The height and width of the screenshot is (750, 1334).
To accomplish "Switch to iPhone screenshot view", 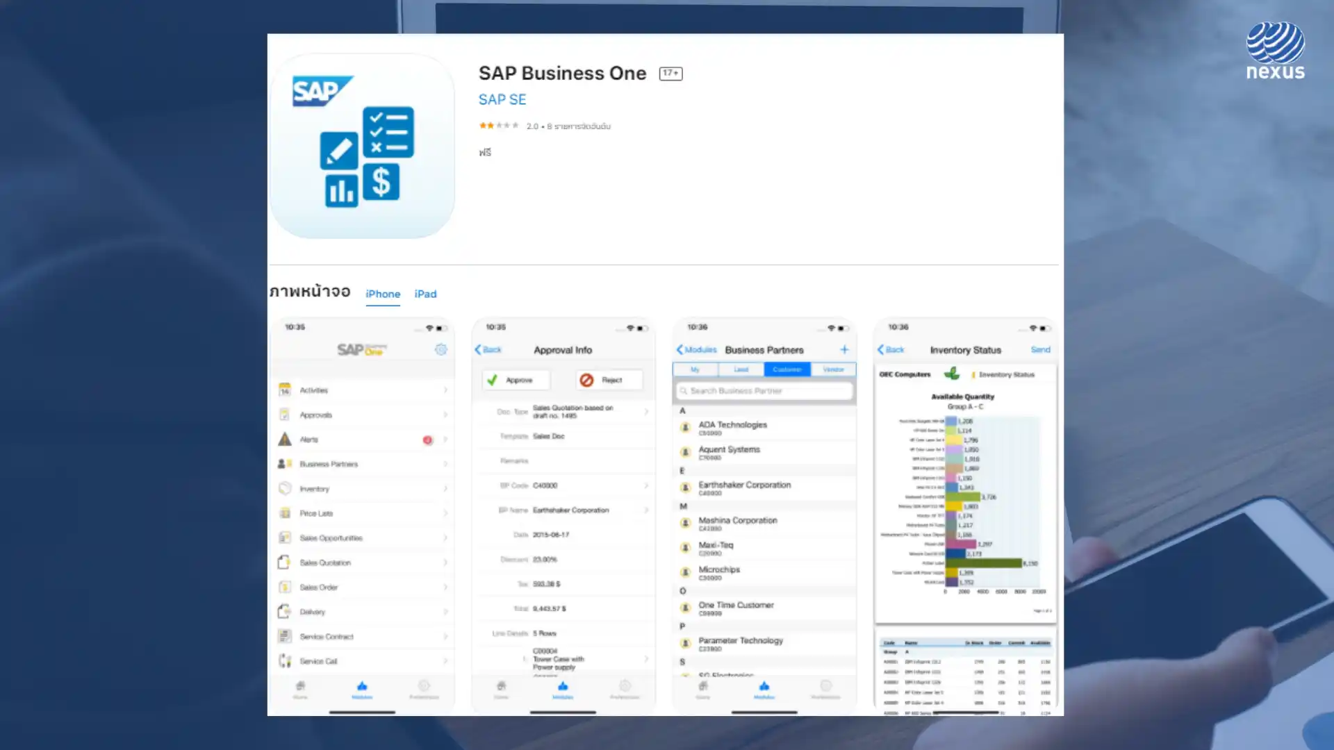I will (x=382, y=294).
